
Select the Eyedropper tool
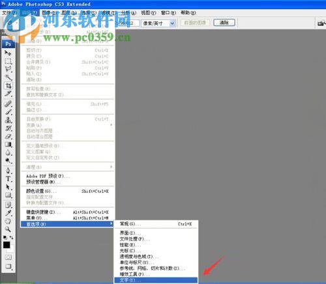8,213
